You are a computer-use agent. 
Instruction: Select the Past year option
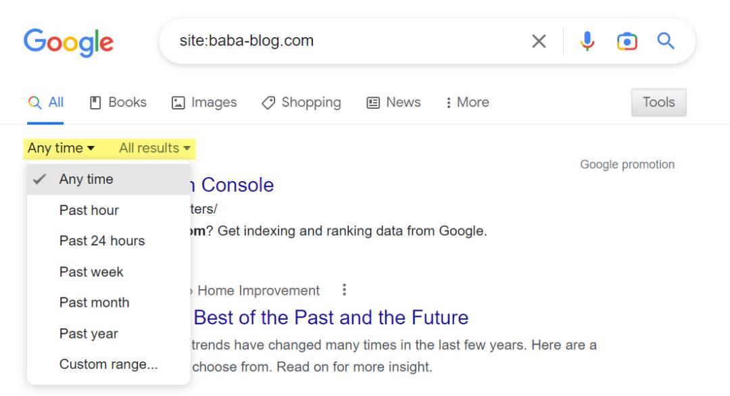(89, 334)
